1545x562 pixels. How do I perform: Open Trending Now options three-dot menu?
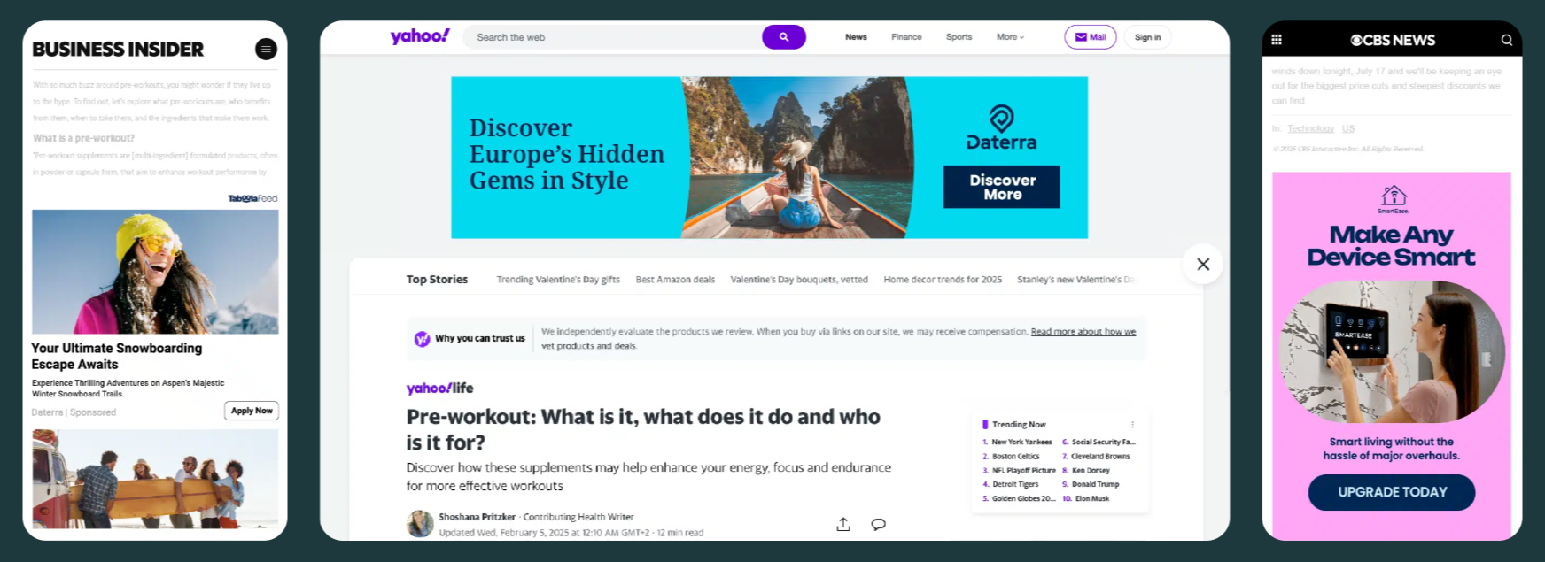click(x=1132, y=425)
